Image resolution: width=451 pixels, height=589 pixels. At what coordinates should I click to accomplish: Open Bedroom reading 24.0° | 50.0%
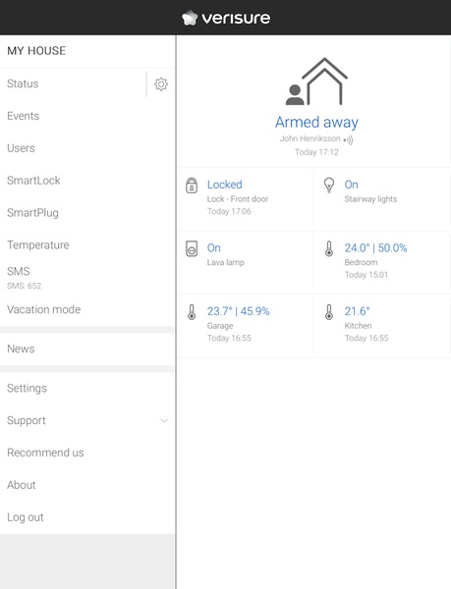click(x=375, y=248)
